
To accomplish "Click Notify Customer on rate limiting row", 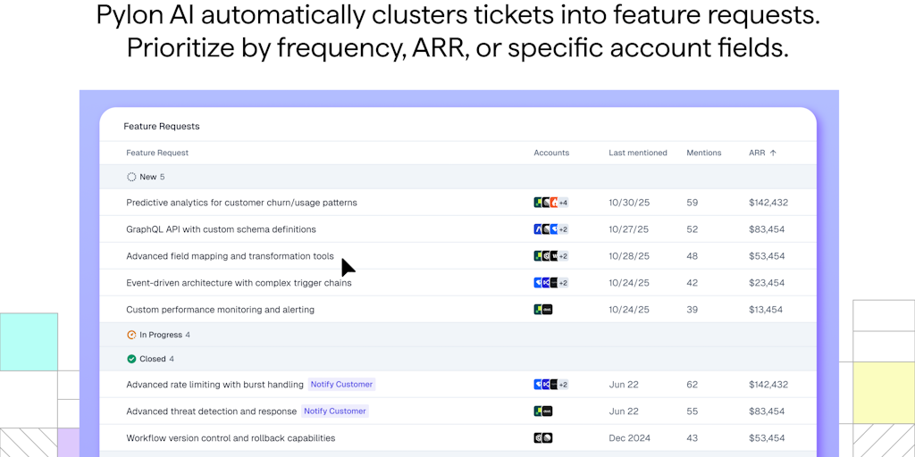I will (341, 385).
